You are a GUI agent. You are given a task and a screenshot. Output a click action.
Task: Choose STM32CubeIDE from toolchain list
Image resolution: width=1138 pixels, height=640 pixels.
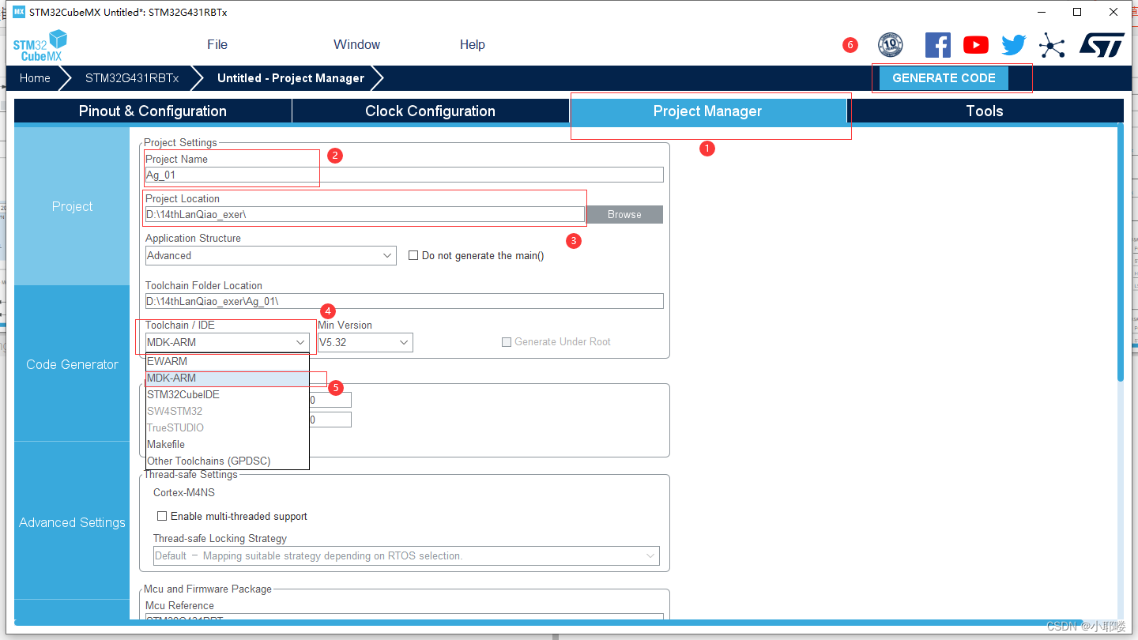pyautogui.click(x=228, y=394)
